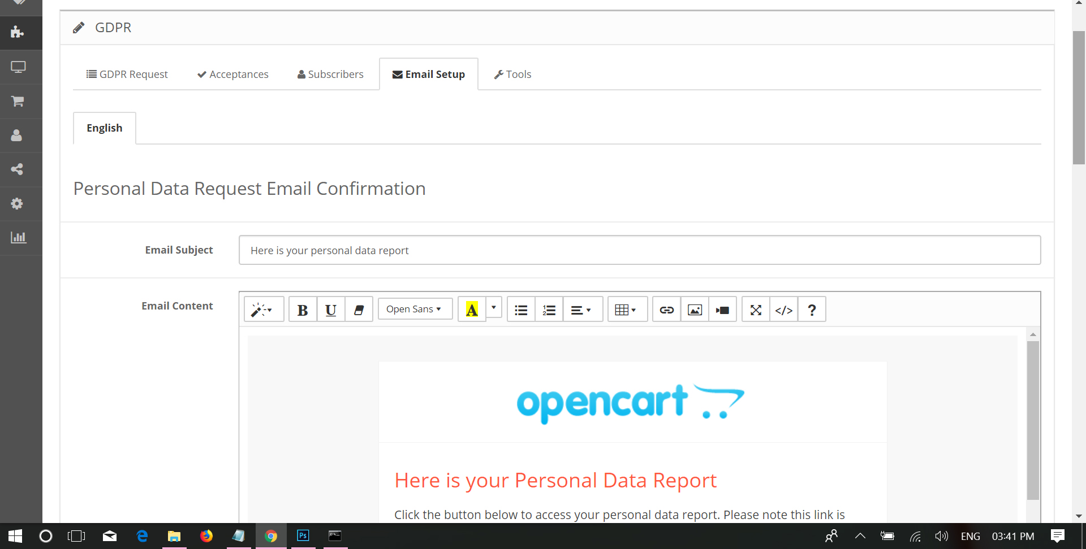Switch to code view

(x=784, y=310)
